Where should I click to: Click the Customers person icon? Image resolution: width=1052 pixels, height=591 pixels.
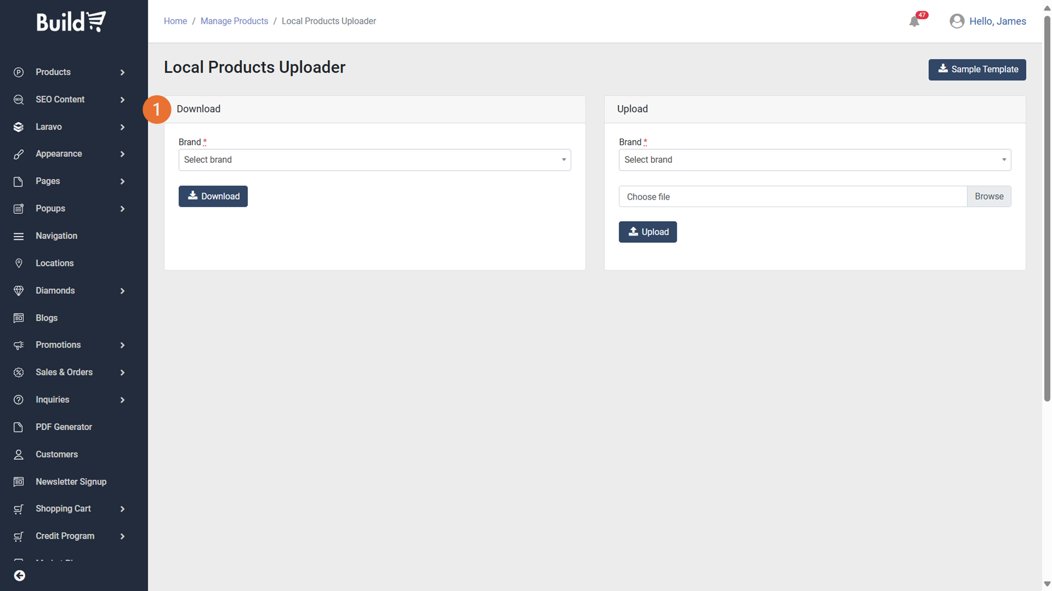click(18, 454)
